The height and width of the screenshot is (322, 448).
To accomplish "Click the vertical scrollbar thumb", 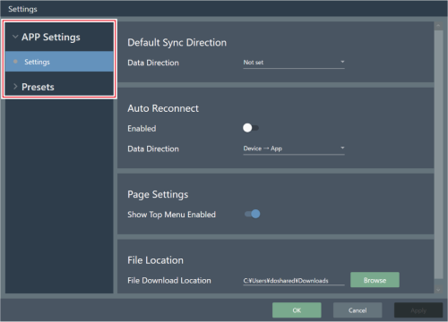I will [x=438, y=154].
